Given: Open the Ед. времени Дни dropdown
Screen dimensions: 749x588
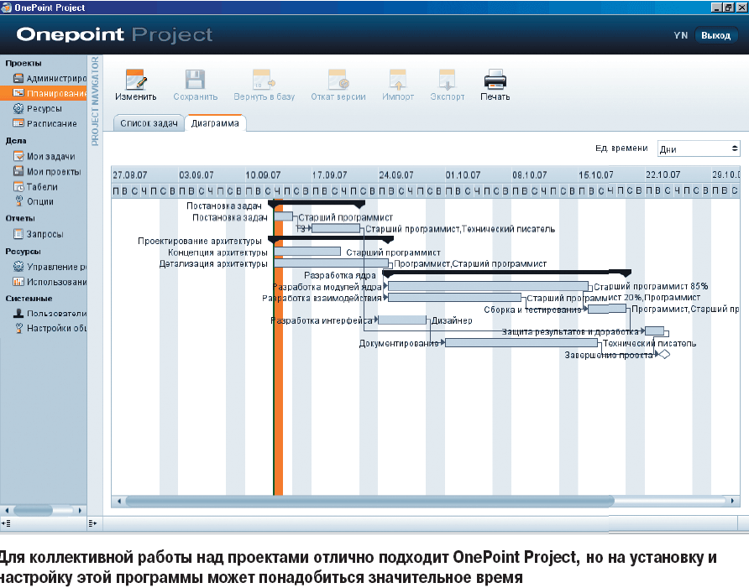Looking at the screenshot, I should pyautogui.click(x=698, y=148).
